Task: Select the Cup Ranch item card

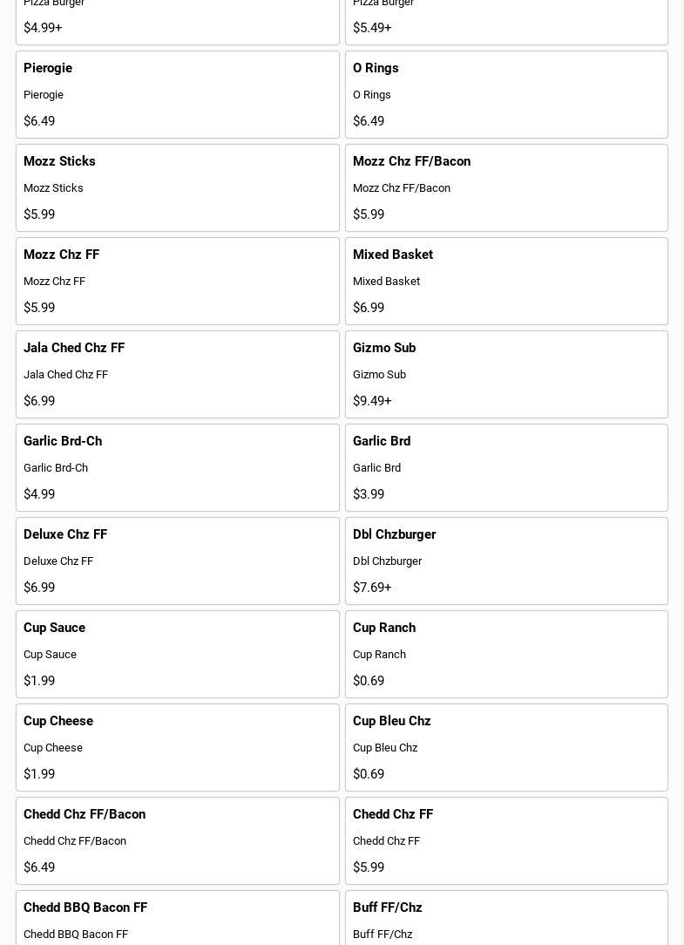Action: pos(506,654)
